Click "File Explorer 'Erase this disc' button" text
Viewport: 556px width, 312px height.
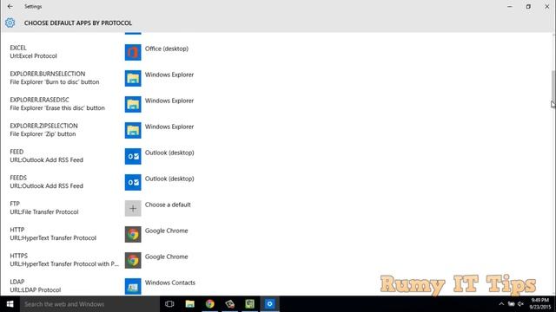[x=57, y=107]
